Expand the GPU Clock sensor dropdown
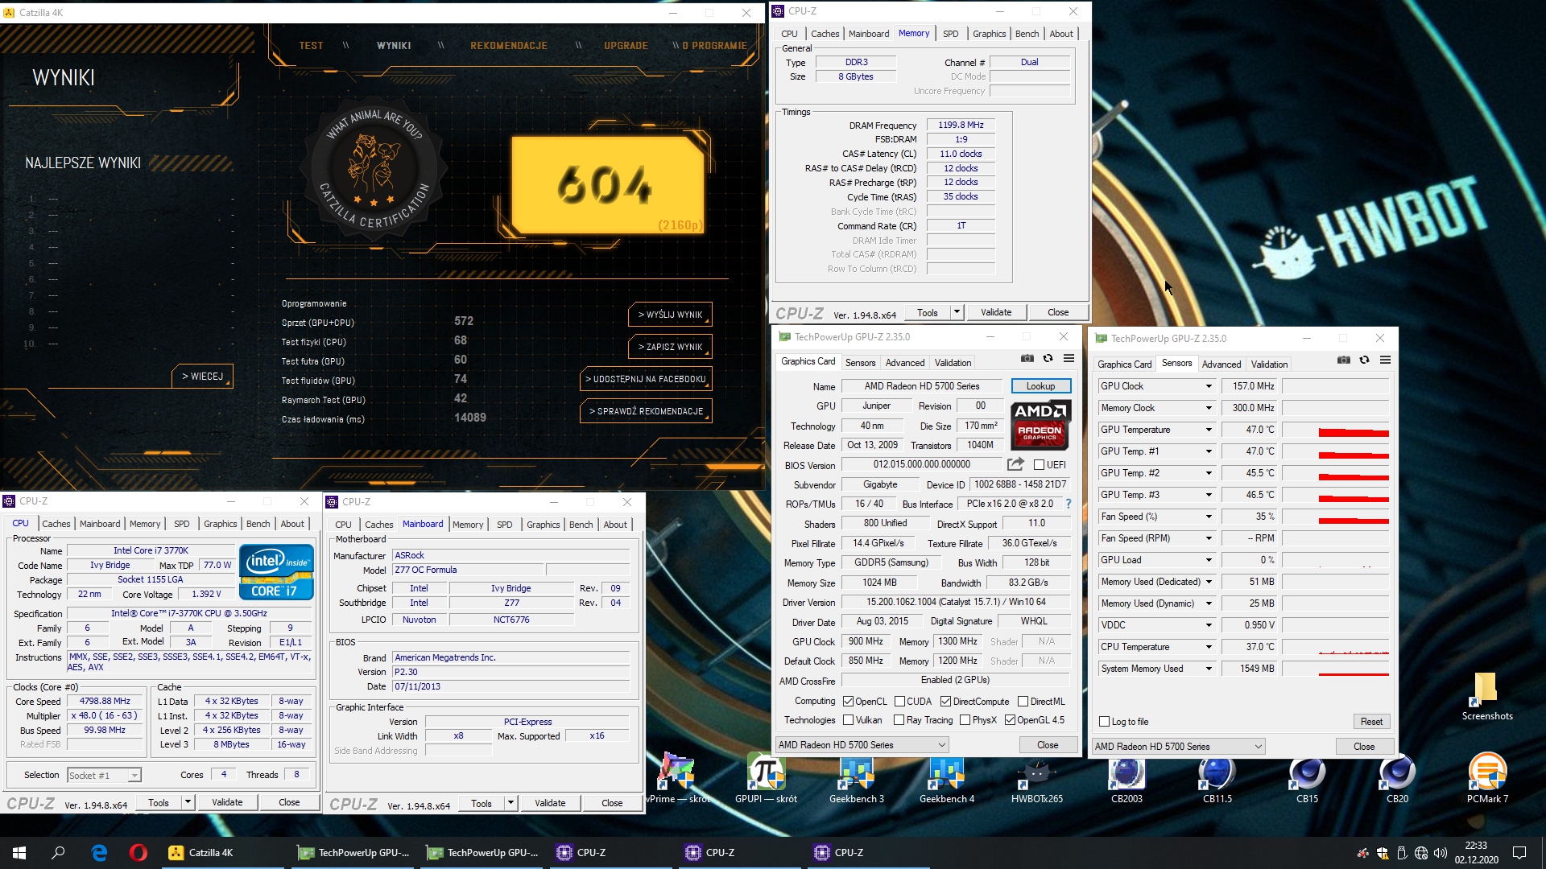Screen dimensions: 1546x869 coord(1209,386)
